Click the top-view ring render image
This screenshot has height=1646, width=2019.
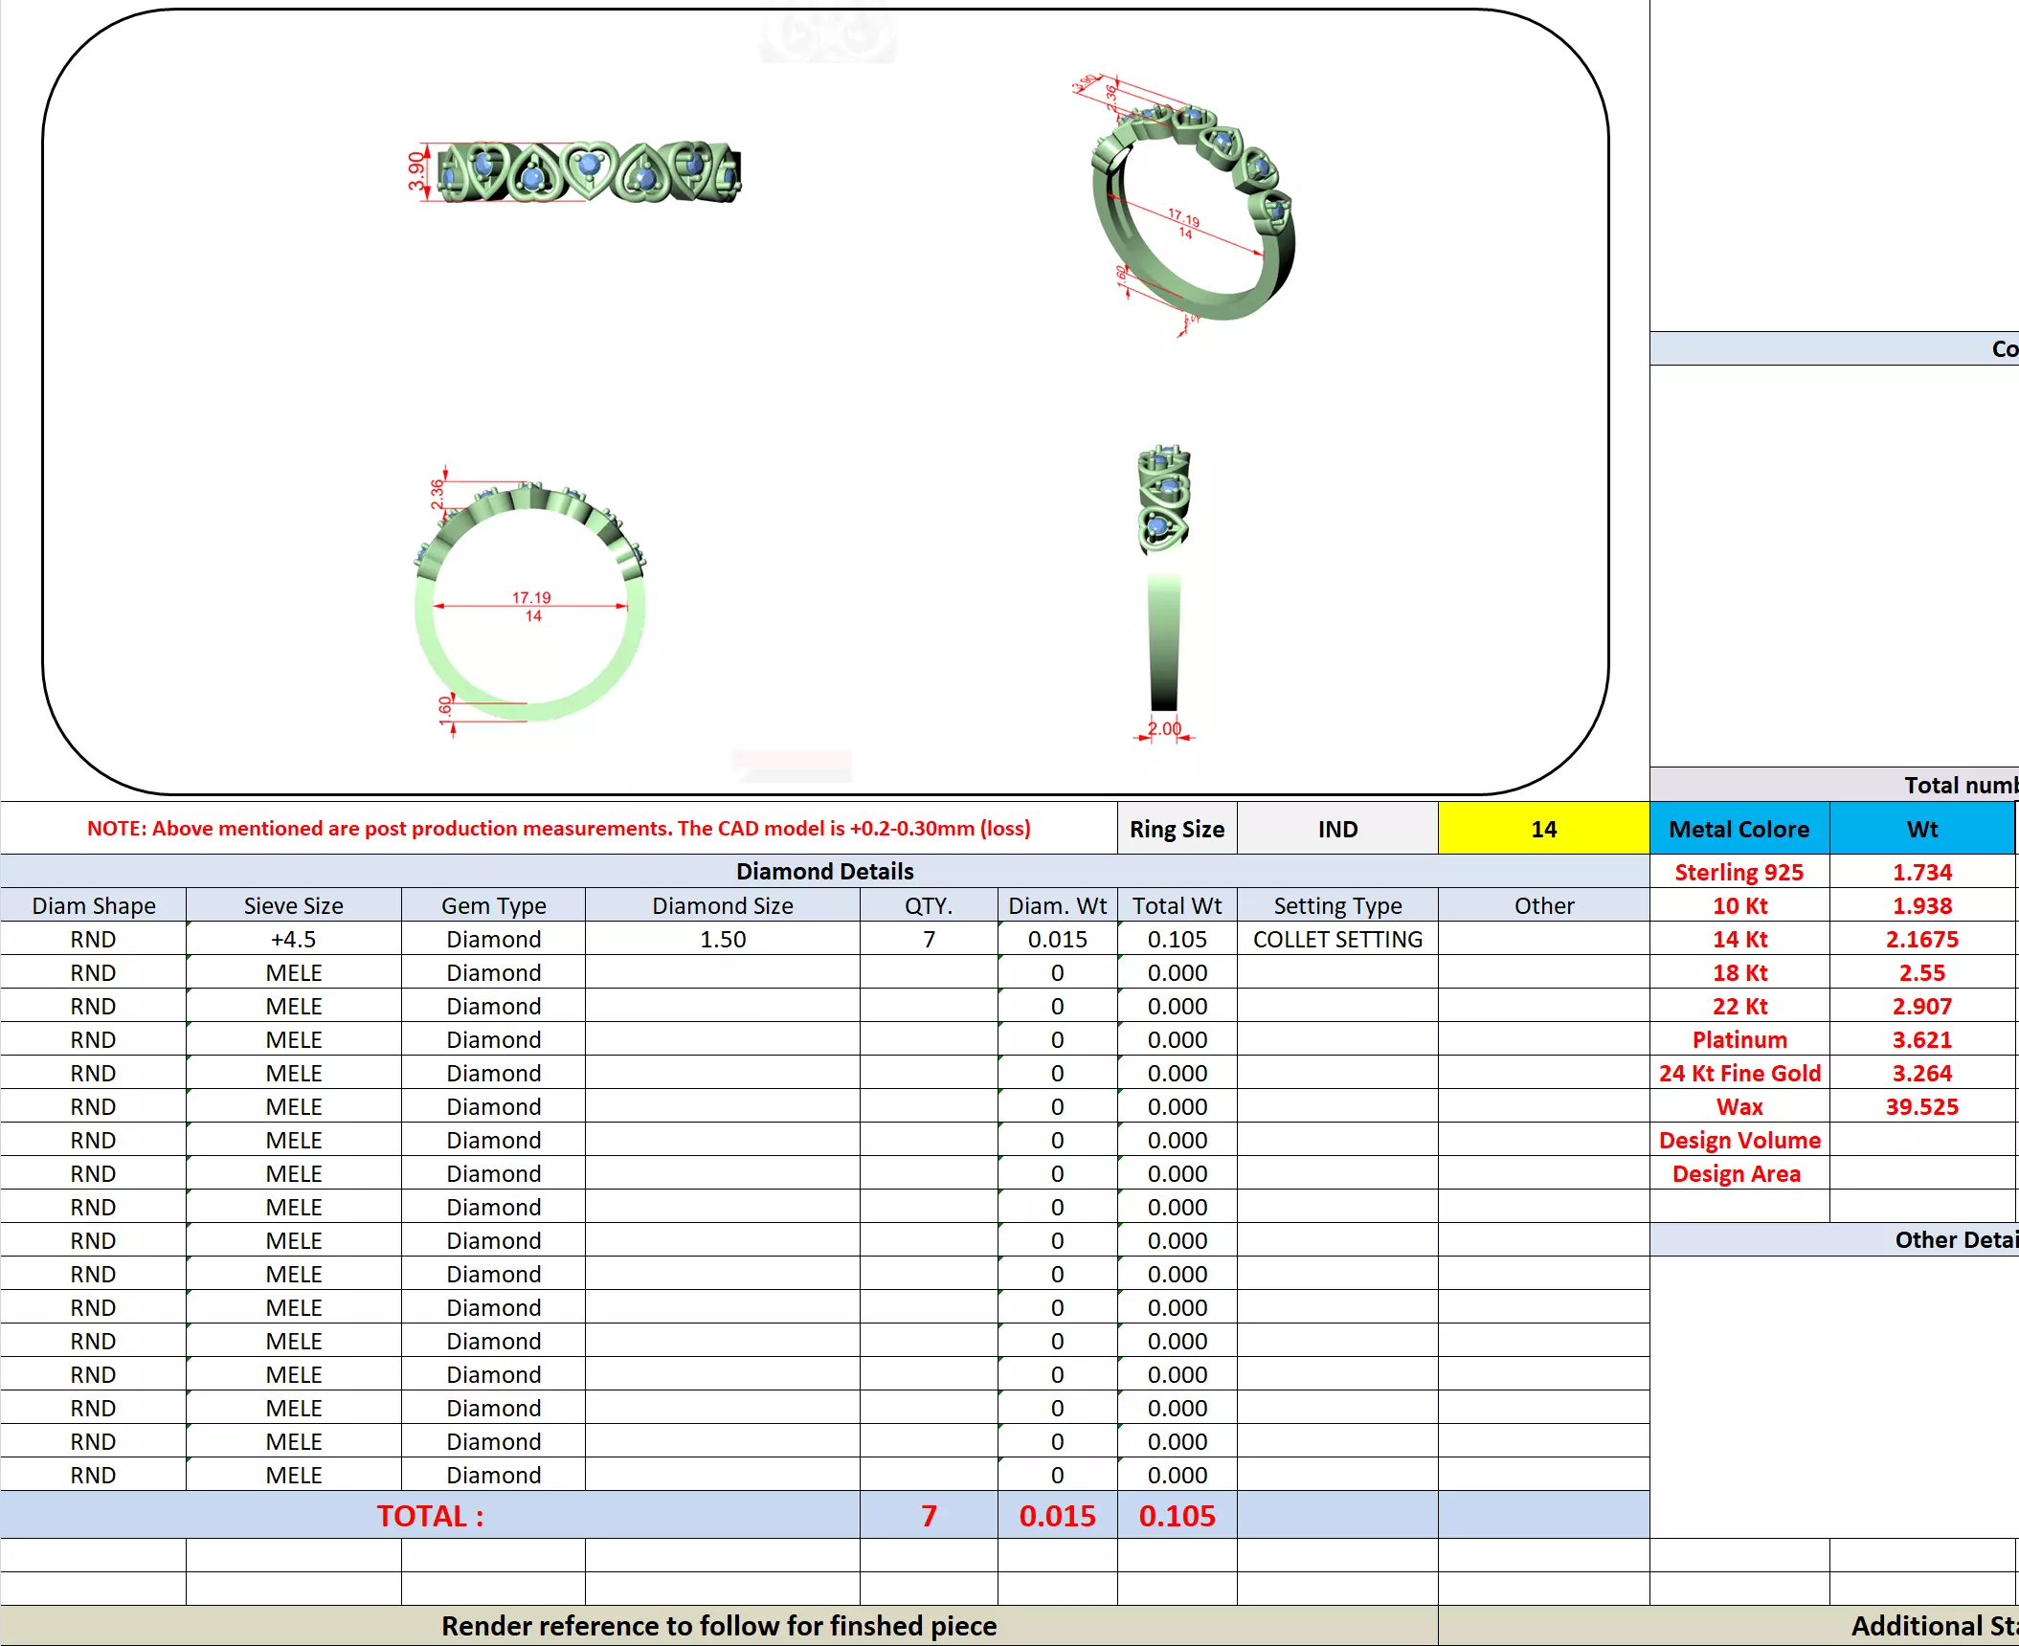click(x=588, y=172)
